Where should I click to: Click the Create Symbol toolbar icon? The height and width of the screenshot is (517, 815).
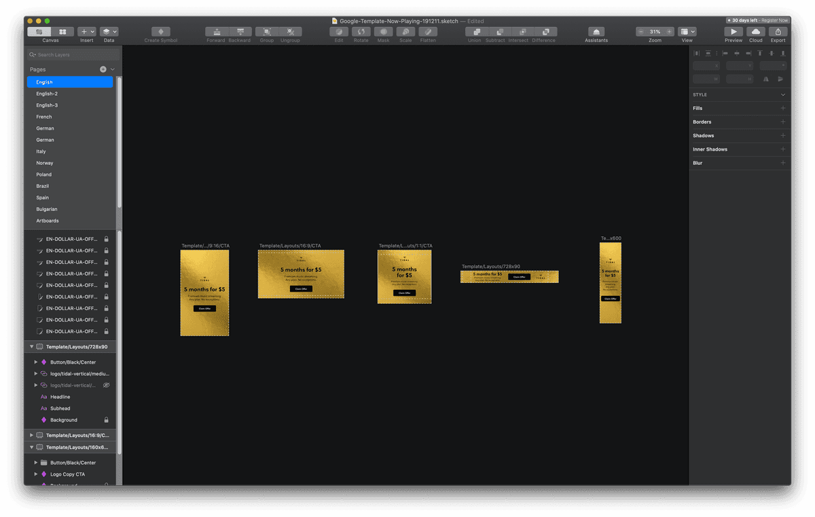161,32
